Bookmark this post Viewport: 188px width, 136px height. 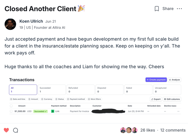pyautogui.click(x=157, y=9)
